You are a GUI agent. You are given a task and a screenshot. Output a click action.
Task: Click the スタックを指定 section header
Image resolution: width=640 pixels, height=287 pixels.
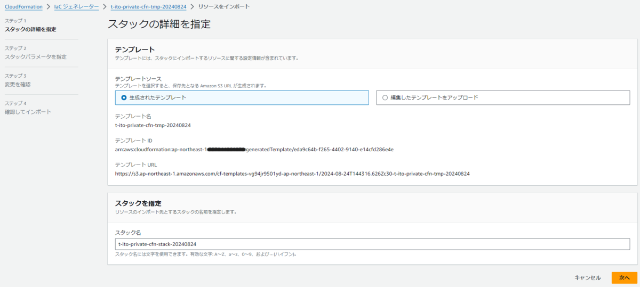pyautogui.click(x=138, y=203)
